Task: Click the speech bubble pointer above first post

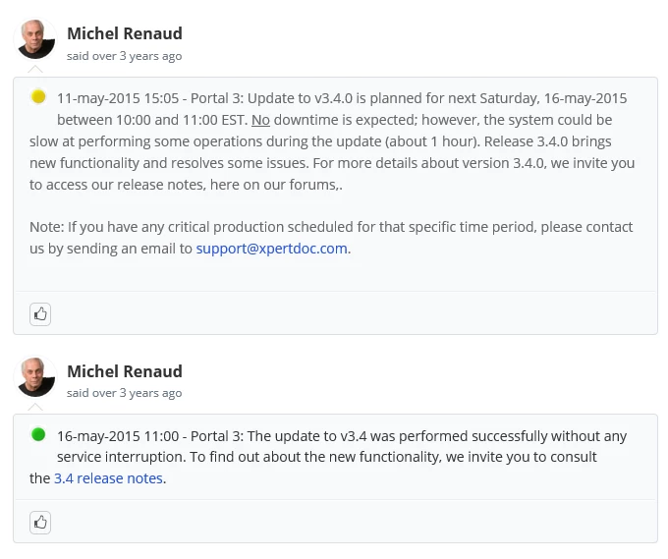Action: (x=35, y=69)
